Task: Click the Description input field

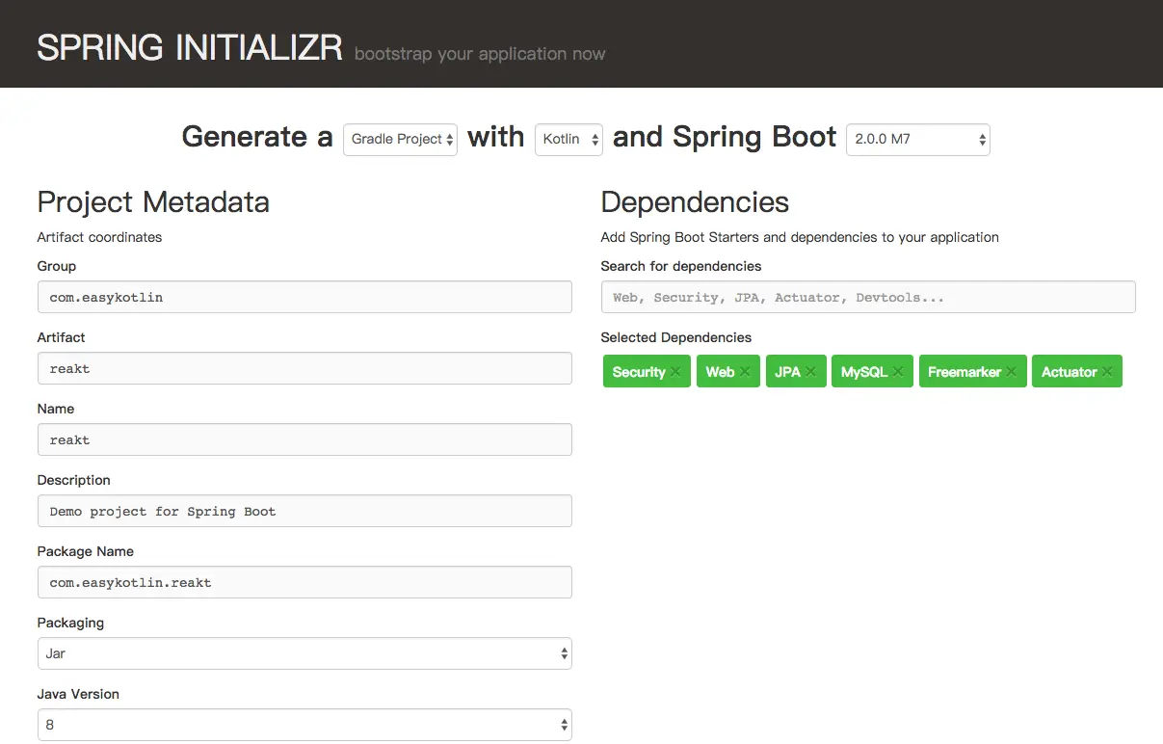Action: [304, 511]
